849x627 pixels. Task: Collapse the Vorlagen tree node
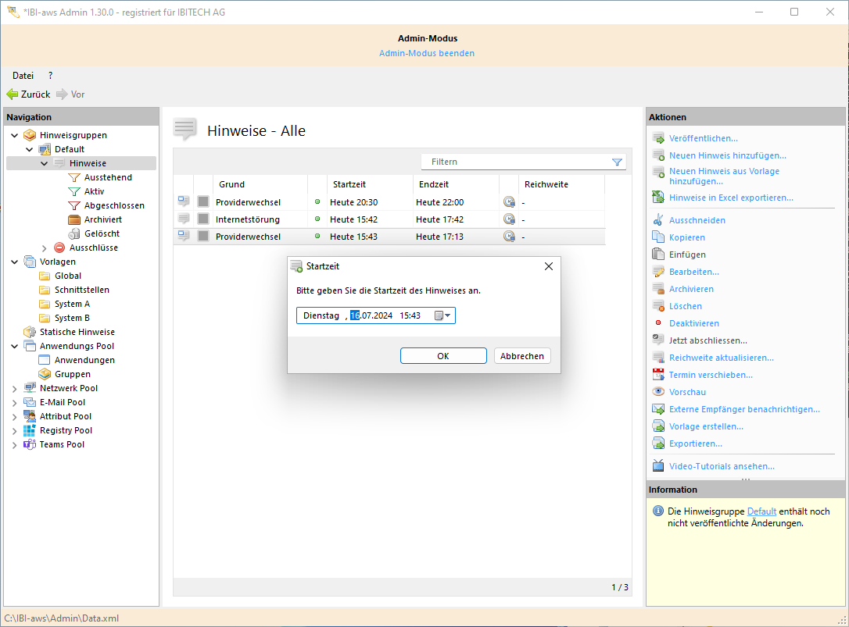pos(15,262)
